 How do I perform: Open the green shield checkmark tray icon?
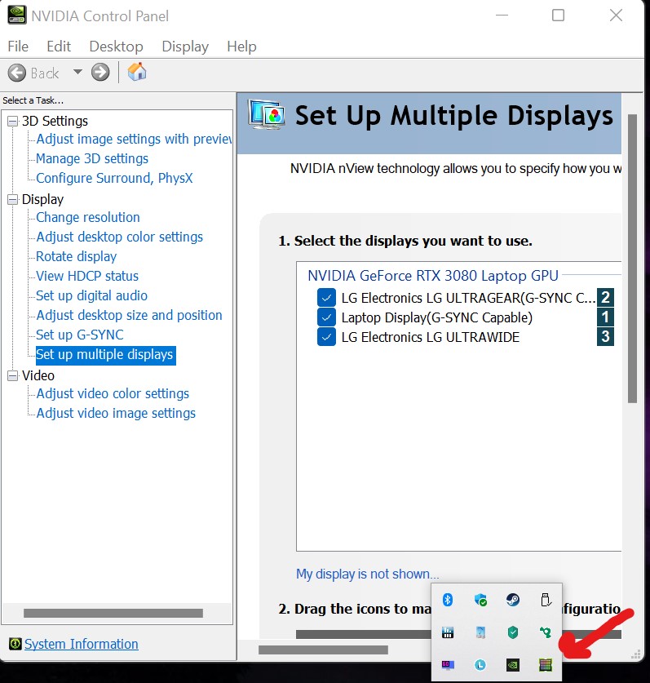point(513,632)
